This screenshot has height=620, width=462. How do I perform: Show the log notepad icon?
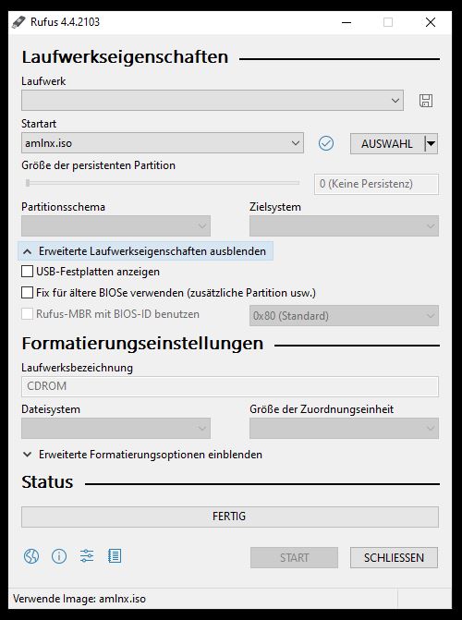pos(115,556)
